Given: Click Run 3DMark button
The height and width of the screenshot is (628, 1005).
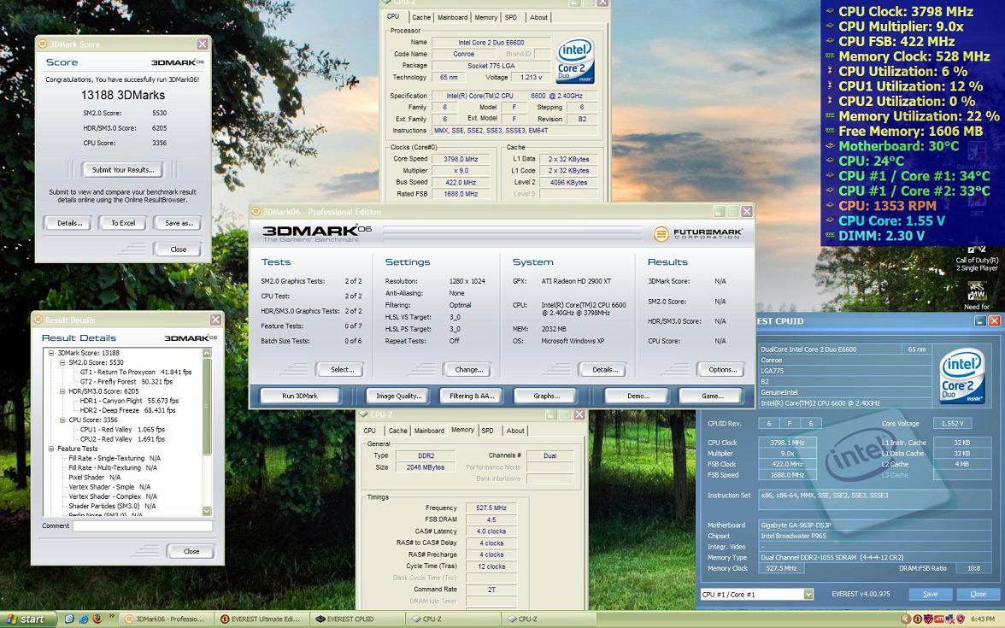Looking at the screenshot, I should pos(300,396).
